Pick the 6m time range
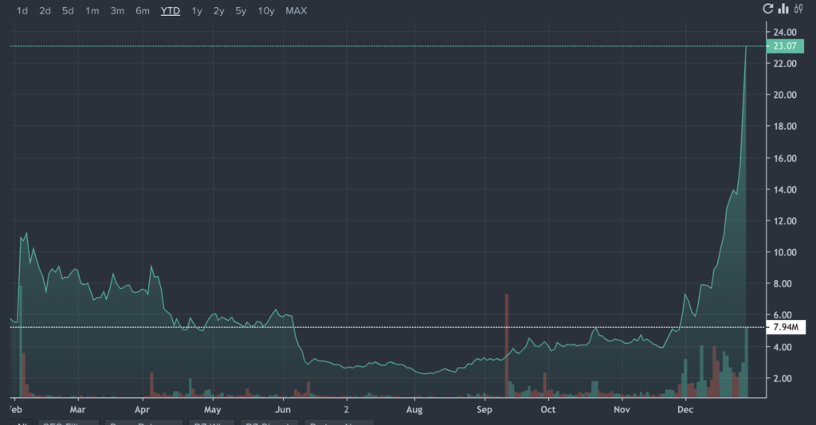 click(x=143, y=11)
